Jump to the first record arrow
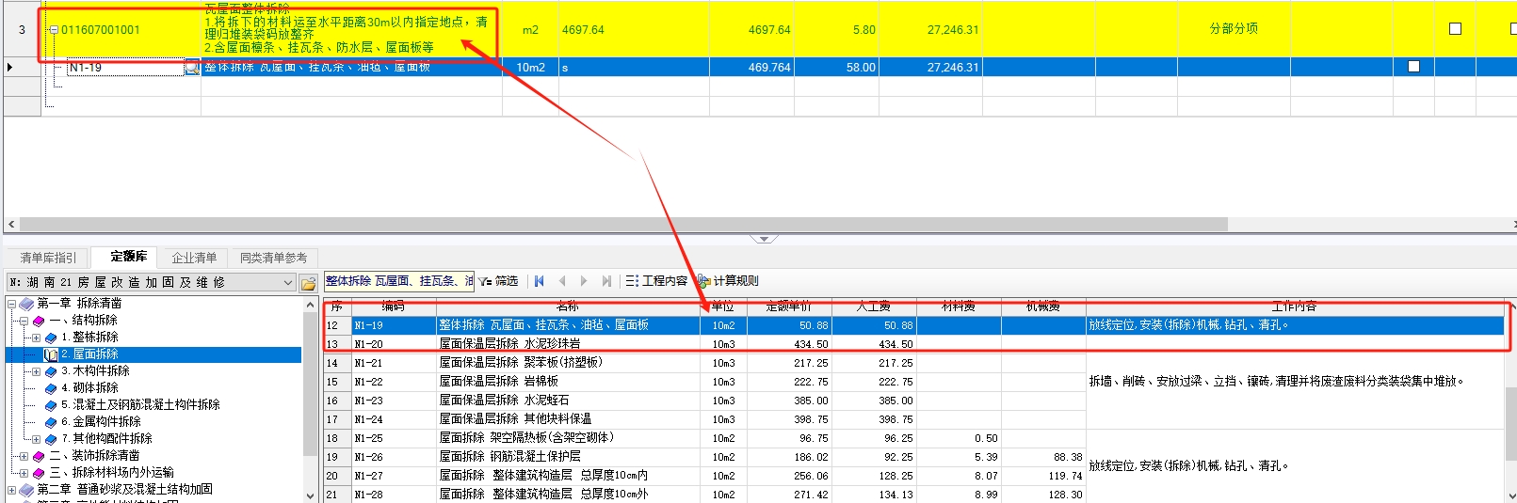Image resolution: width=1517 pixels, height=503 pixels. (x=539, y=281)
